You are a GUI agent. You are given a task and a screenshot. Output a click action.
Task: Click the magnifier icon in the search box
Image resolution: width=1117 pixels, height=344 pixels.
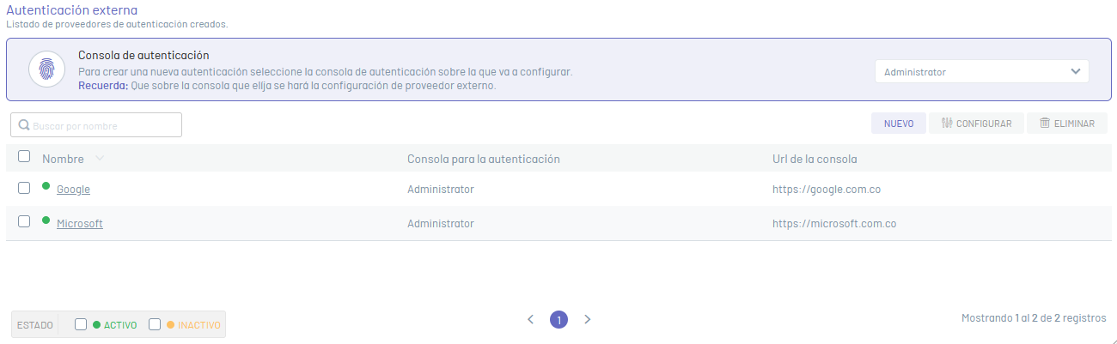pos(24,125)
